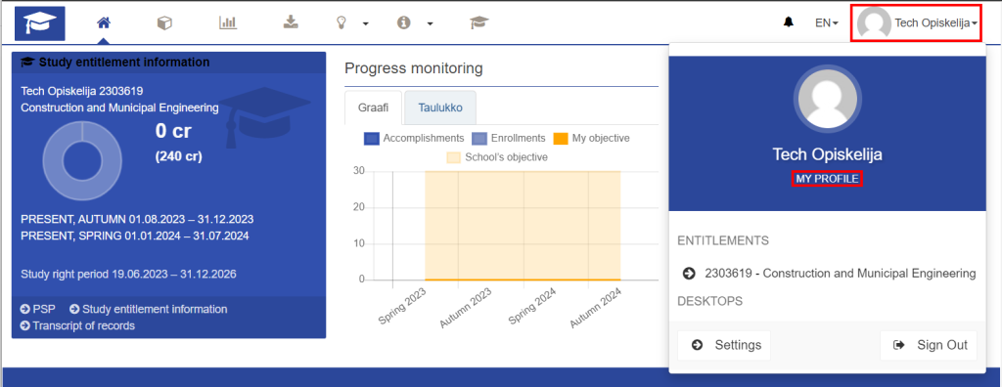1002x387 pixels.
Task: Open the EN language dropdown
Action: click(x=826, y=23)
